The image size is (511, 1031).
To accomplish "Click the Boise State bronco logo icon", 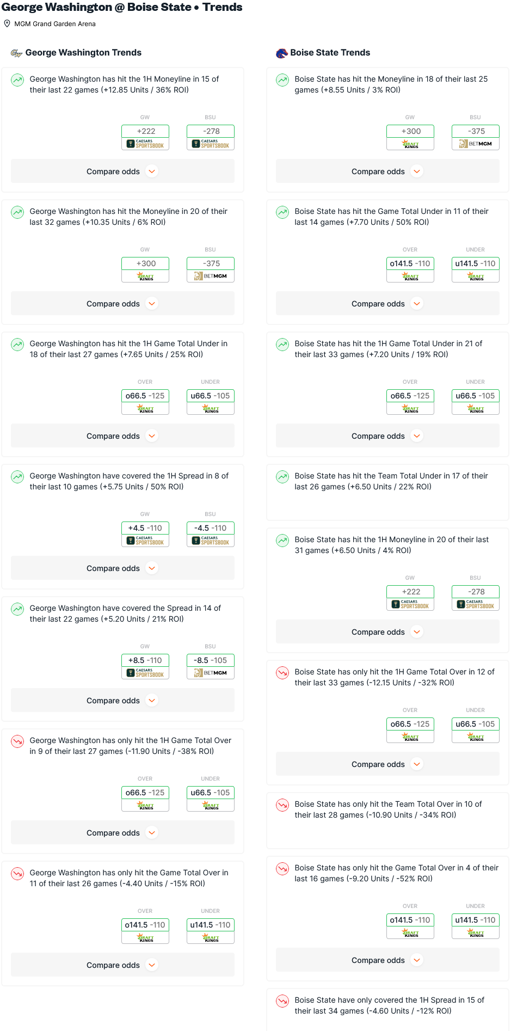I will (281, 53).
